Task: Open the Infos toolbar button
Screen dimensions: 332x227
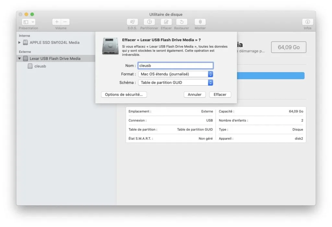Action: (x=307, y=22)
